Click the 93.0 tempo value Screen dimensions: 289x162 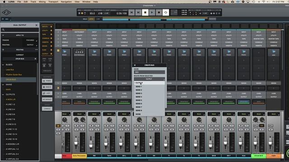pyautogui.click(x=92, y=13)
